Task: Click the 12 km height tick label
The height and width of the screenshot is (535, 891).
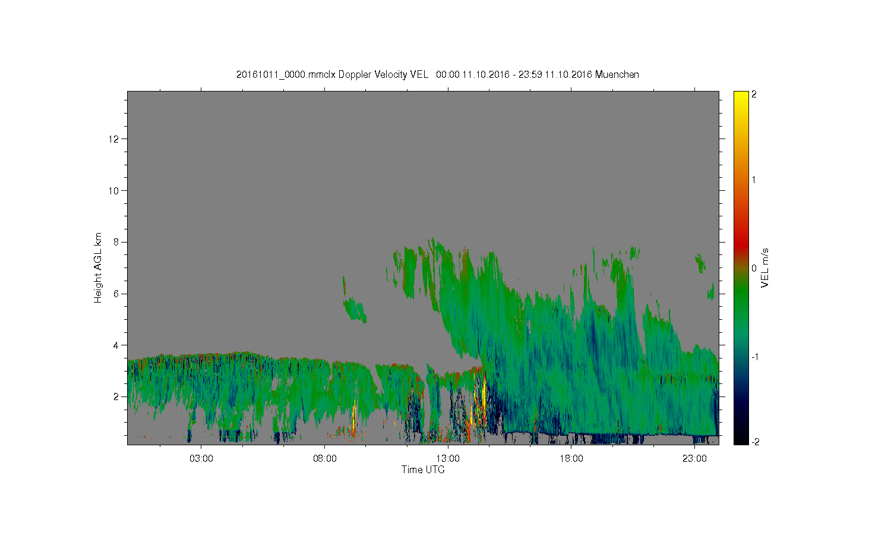Action: [x=115, y=139]
